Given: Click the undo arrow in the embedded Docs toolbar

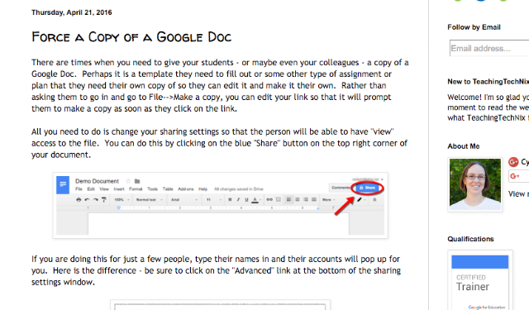Looking at the screenshot, I should pyautogui.click(x=88, y=200).
